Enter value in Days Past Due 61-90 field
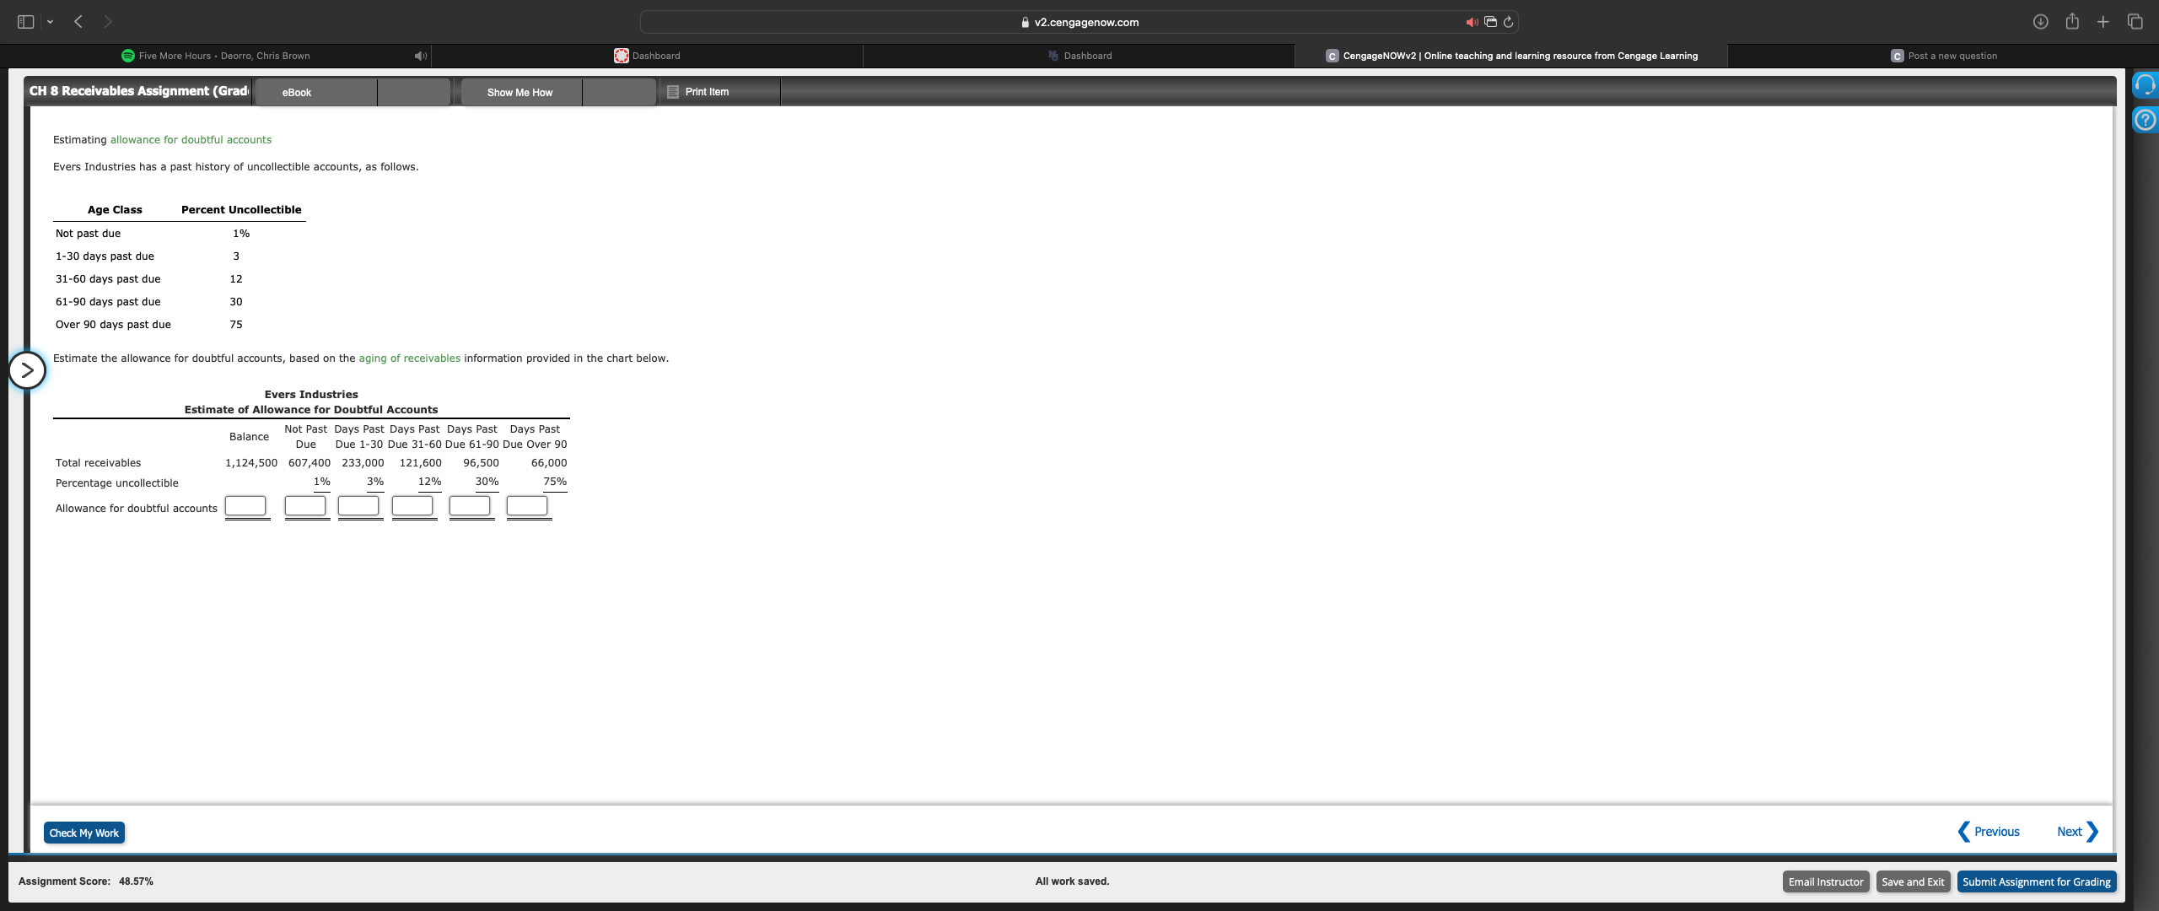The height and width of the screenshot is (911, 2159). click(x=470, y=506)
